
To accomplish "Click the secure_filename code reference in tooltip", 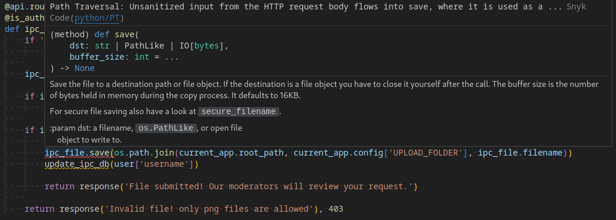I will click(238, 111).
